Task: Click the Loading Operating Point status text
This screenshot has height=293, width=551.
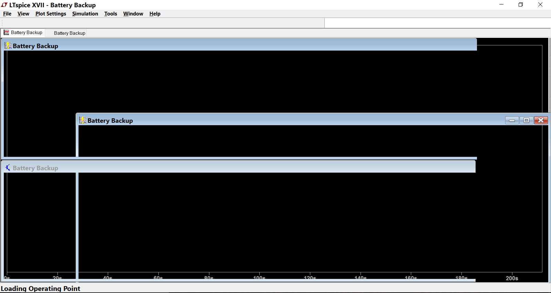Action: click(41, 289)
